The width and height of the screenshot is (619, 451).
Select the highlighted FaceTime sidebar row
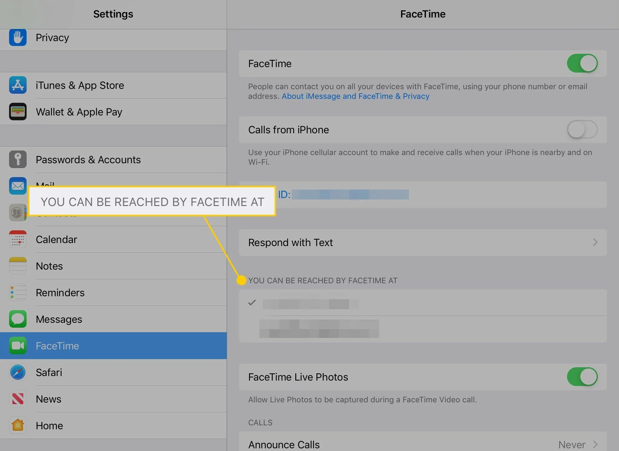(113, 346)
